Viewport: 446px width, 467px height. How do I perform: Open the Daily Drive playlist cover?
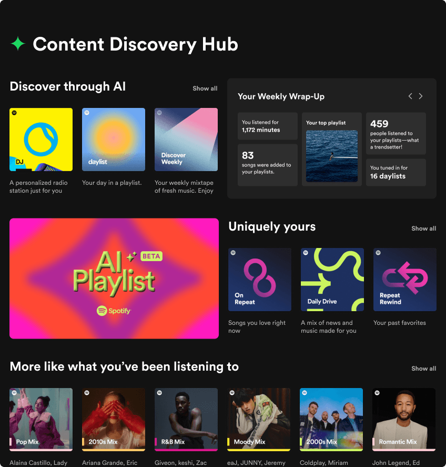click(332, 280)
